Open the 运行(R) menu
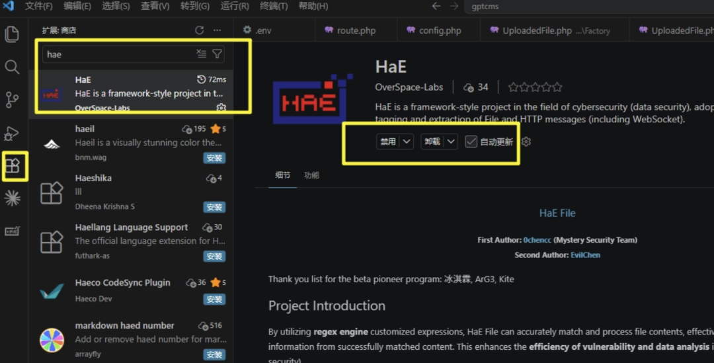Image resolution: width=714 pixels, height=363 pixels. 235,6
